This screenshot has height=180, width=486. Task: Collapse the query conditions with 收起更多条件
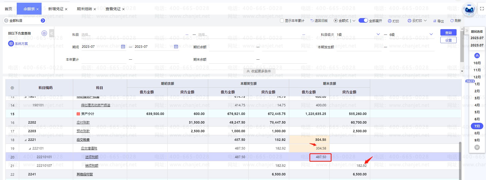point(258,71)
